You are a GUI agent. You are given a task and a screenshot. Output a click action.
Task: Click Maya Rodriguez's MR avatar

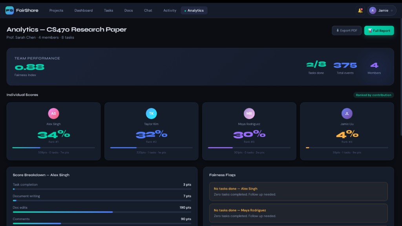coord(249,113)
